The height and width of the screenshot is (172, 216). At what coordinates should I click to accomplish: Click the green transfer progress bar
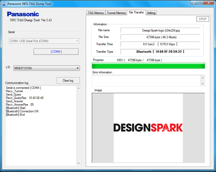[x=148, y=65]
